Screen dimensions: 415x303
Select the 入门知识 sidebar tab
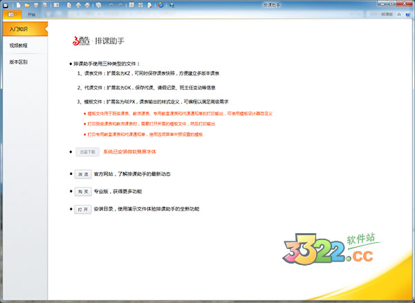pos(25,29)
